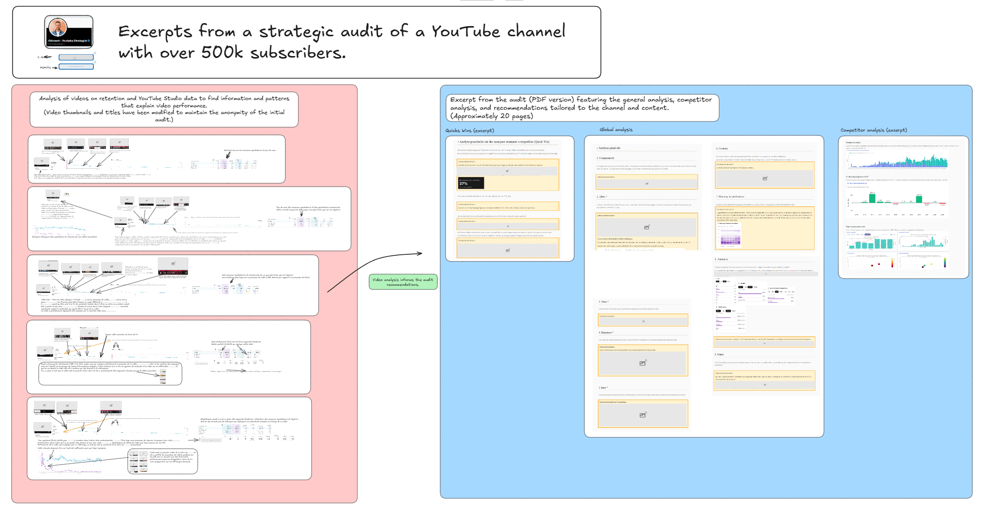Click the '7. Planning de publication' heading
This screenshot has height=513, width=998.
pos(730,197)
